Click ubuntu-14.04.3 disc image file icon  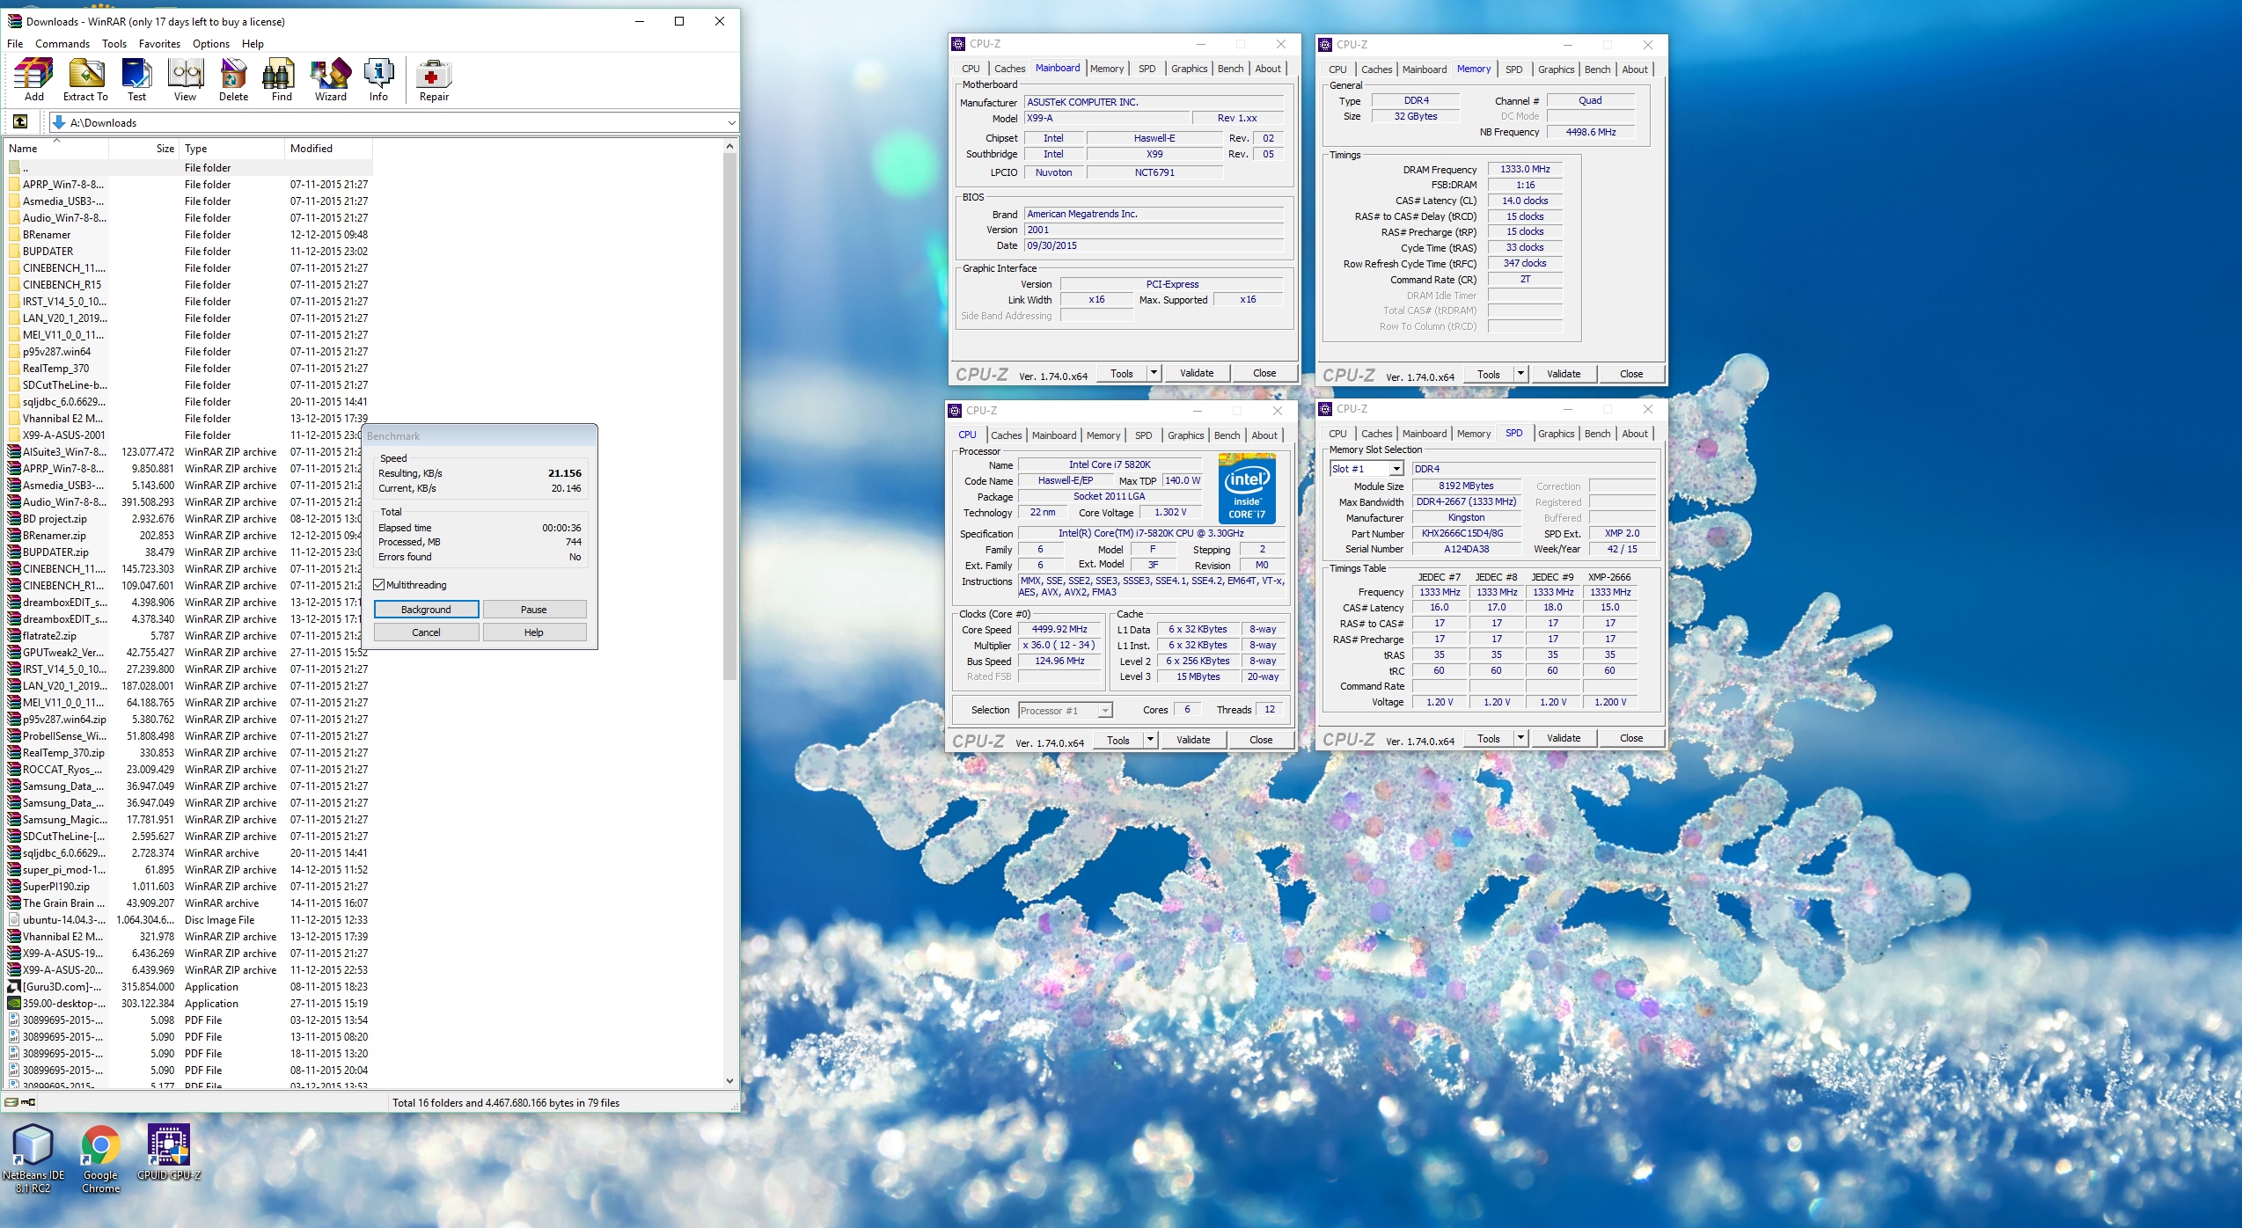[x=14, y=920]
